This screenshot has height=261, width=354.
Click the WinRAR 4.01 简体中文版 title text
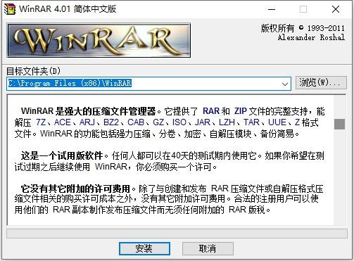68,9
